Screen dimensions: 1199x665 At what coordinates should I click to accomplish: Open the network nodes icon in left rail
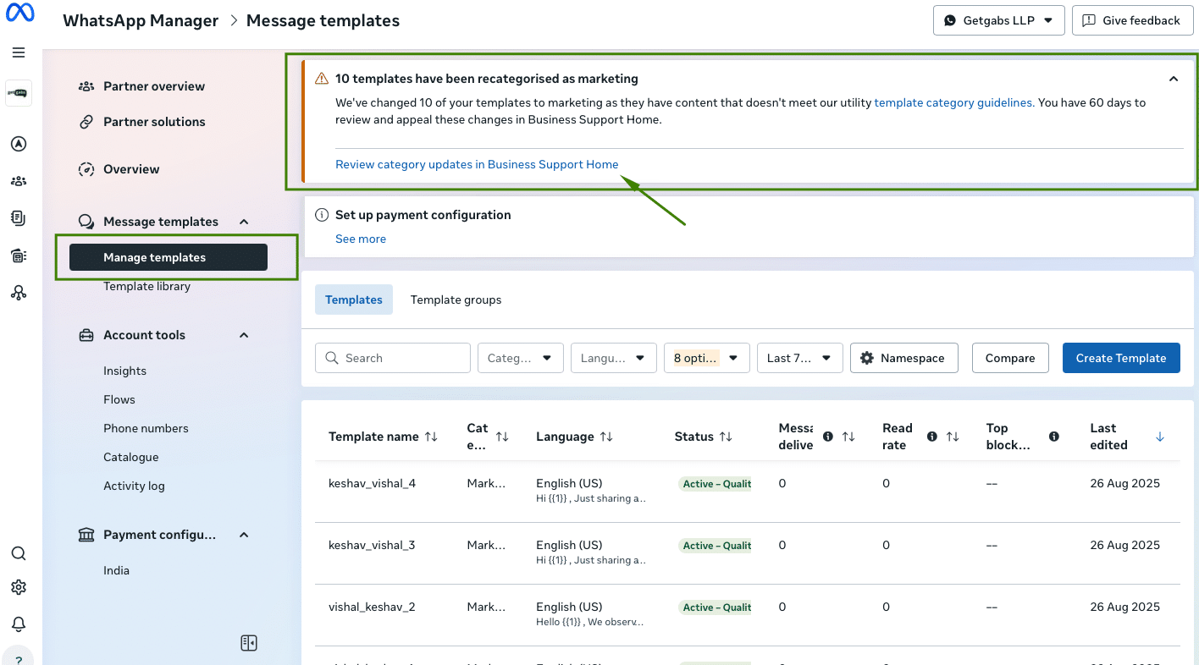(x=19, y=293)
